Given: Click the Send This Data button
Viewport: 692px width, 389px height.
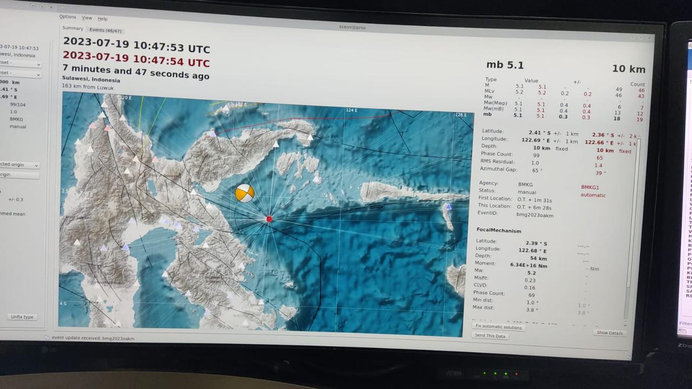Looking at the screenshot, I should [x=490, y=336].
